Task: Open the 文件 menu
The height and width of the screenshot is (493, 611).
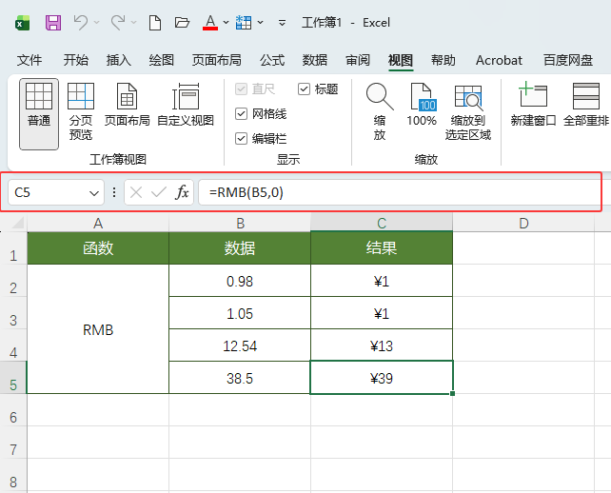Action: tap(30, 60)
